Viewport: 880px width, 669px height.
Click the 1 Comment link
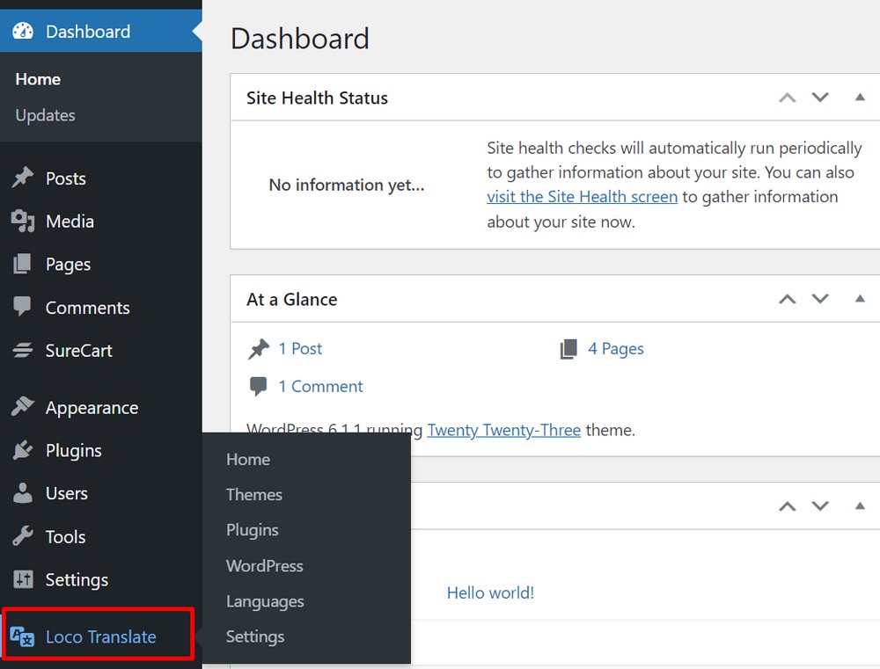[320, 386]
